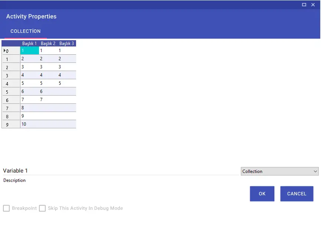
Task: Select Başlık 3 cell containing 2
Action: [x=67, y=59]
